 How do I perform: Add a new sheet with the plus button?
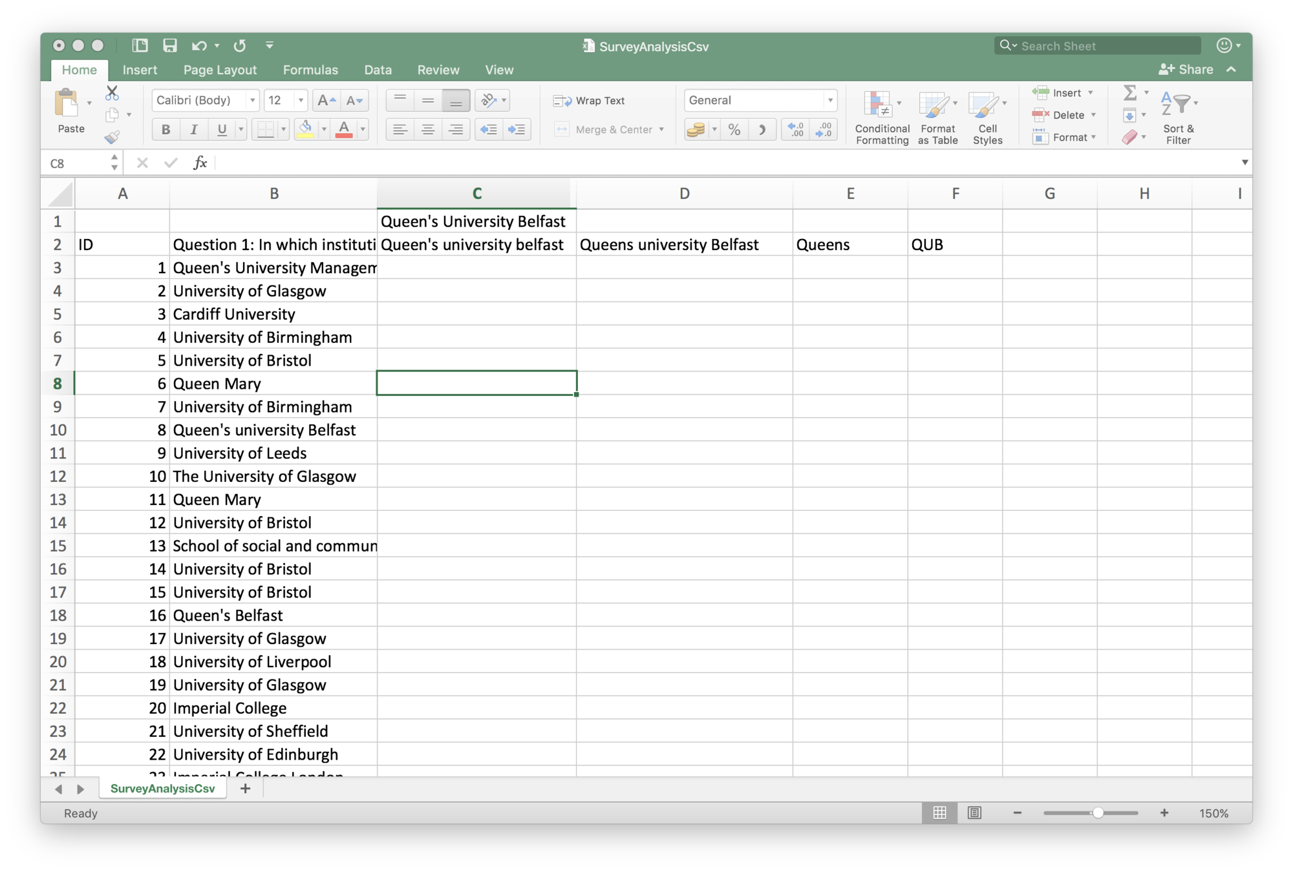point(246,789)
